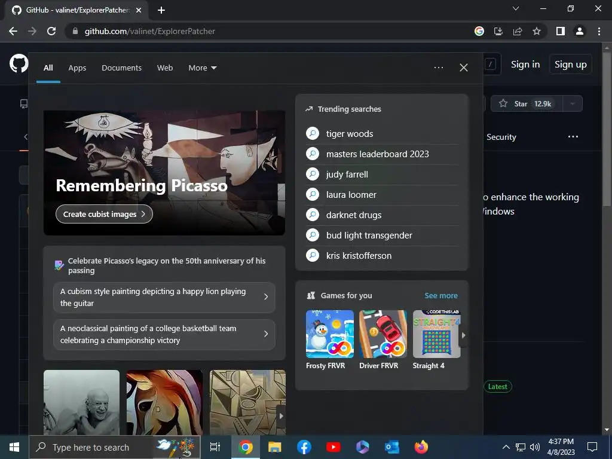The width and height of the screenshot is (612, 459).
Task: Search trending bud light transgender
Action: (x=369, y=235)
